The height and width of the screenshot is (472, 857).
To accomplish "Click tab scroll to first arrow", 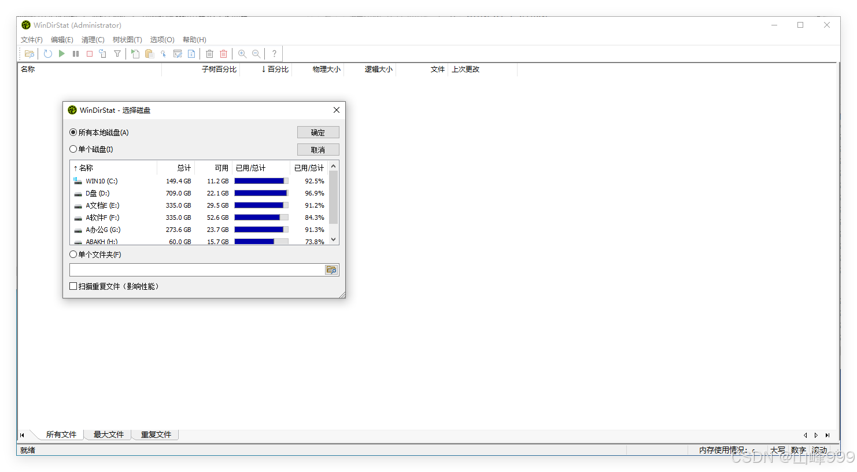I will 22,435.
